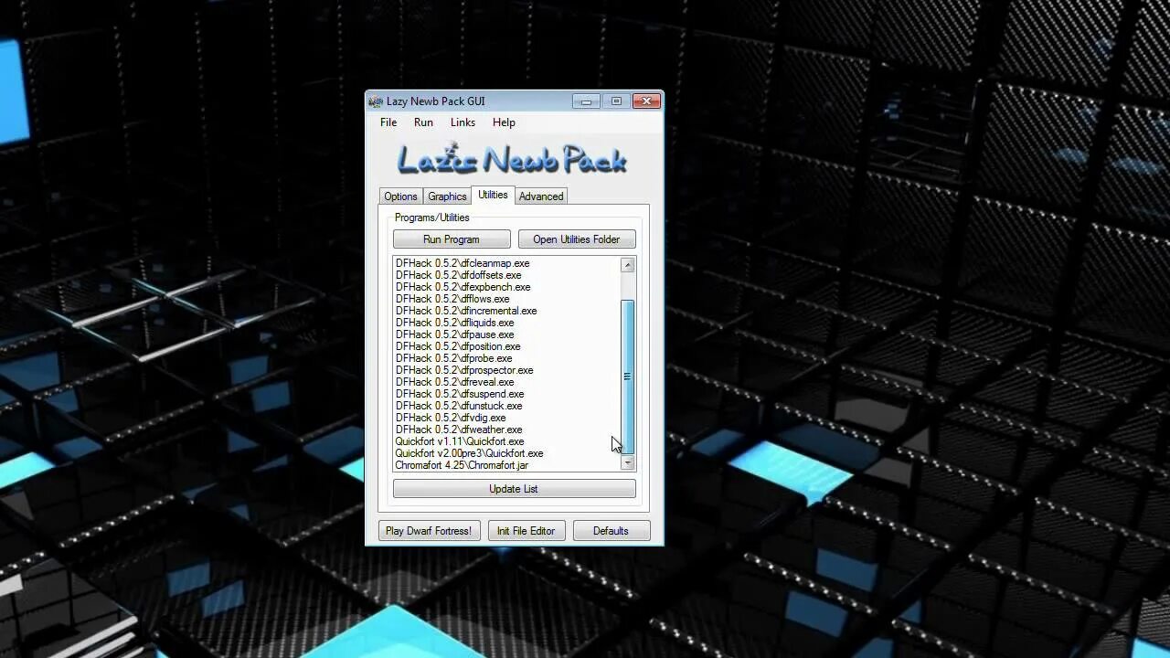Click Open Utilities Folder button

tap(577, 239)
